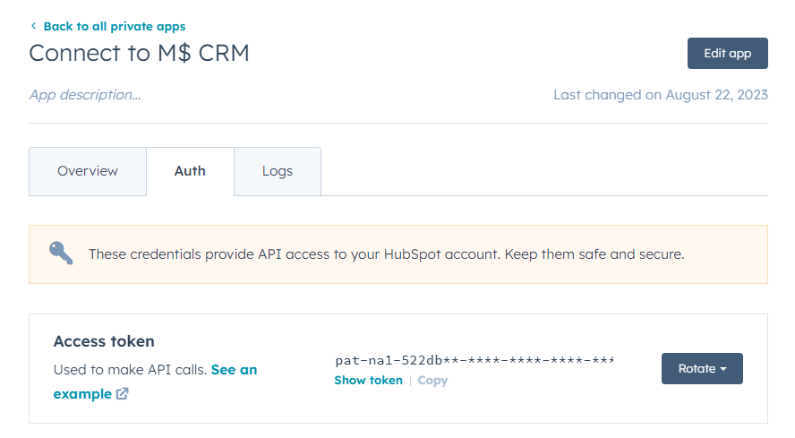
Task: Open the See an example link
Action: [x=234, y=370]
